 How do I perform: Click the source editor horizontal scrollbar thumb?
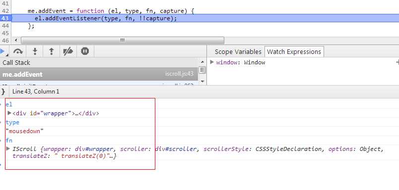tap(123, 41)
